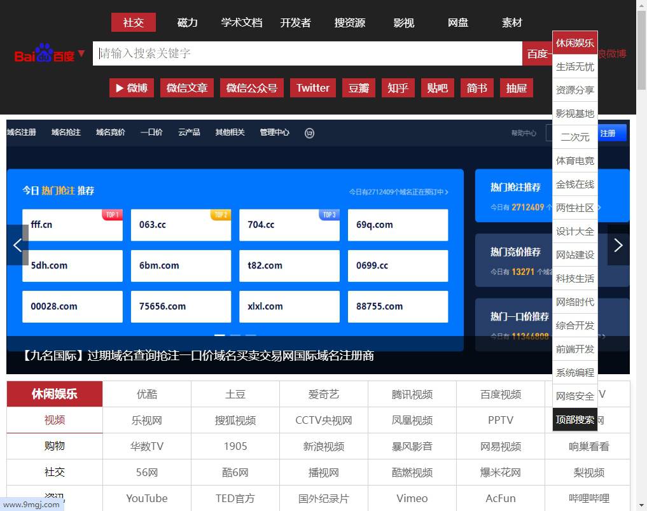The image size is (647, 511).
Task: Jump to 资源分享 in side menu
Action: (574, 90)
